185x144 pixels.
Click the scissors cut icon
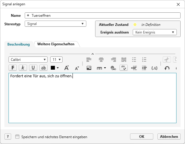(167, 59)
